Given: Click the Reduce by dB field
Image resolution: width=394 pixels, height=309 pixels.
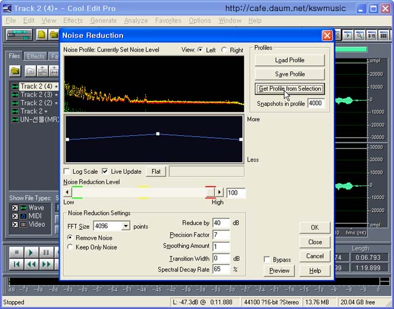Looking at the screenshot, I should [221, 223].
